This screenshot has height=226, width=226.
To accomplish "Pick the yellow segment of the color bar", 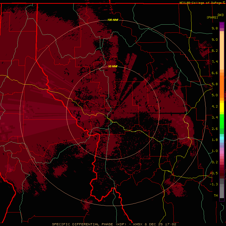I will point(222,107).
